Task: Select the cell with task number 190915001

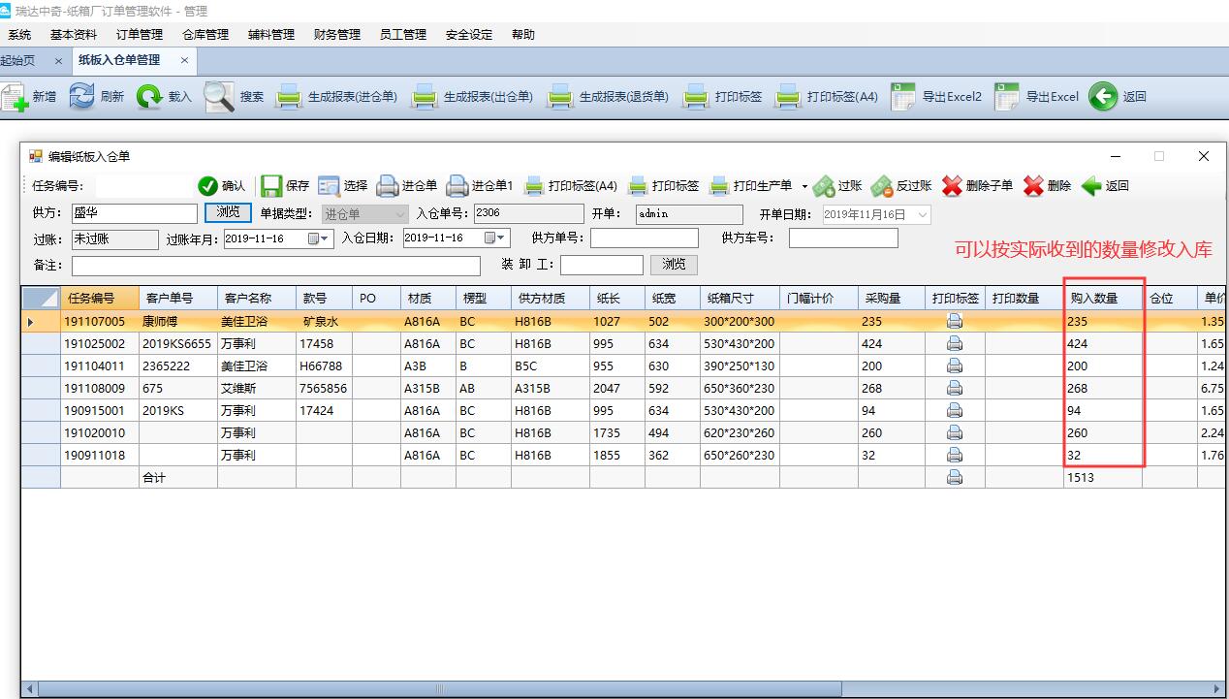Action: click(100, 410)
